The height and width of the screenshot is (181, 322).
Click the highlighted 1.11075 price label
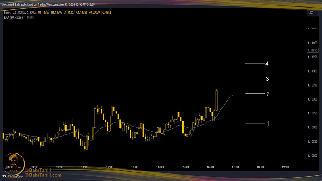coord(312,50)
